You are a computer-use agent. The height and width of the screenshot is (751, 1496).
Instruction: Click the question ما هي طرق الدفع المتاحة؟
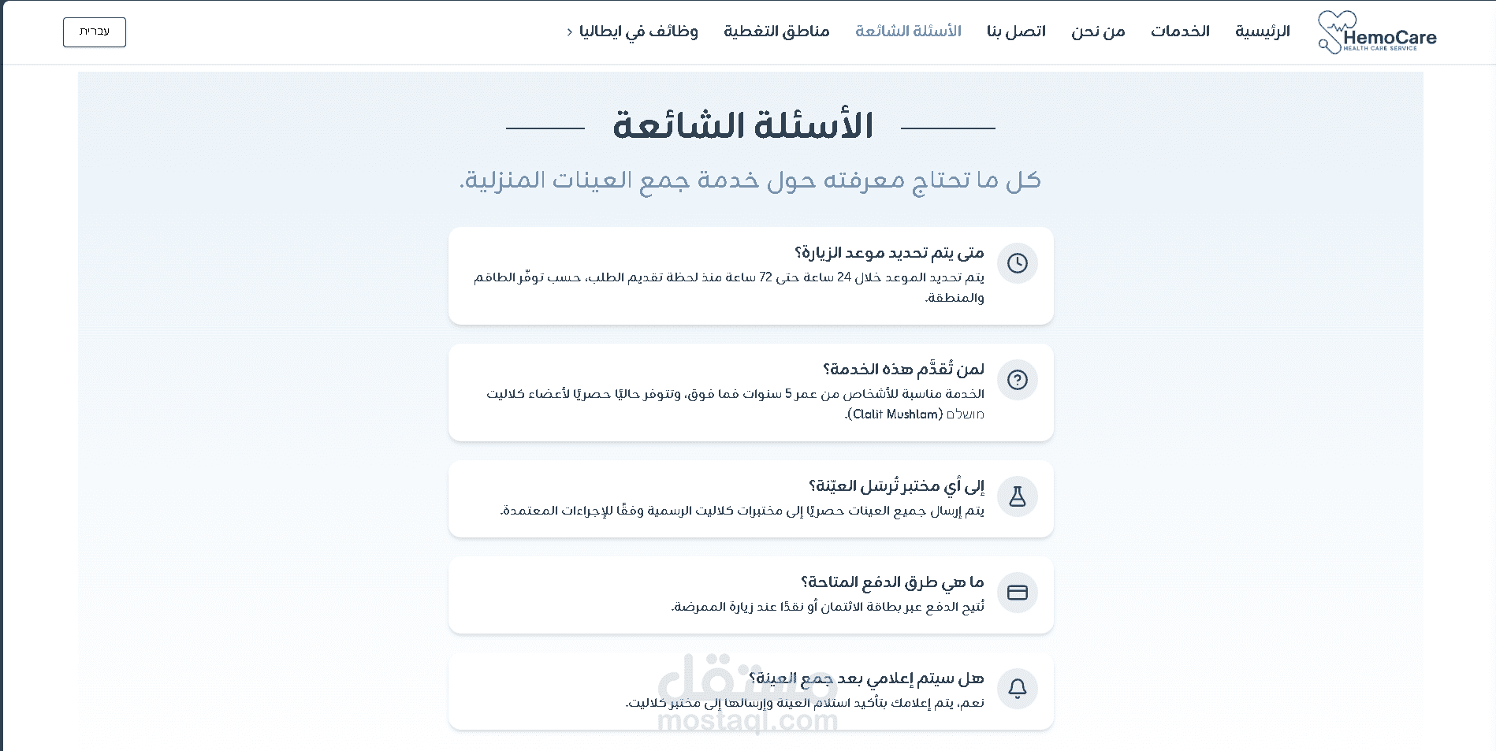[x=892, y=582]
